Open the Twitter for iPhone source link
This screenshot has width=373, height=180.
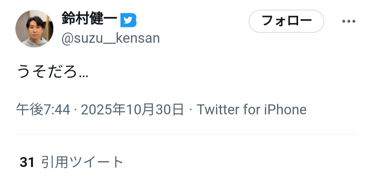pyautogui.click(x=251, y=110)
